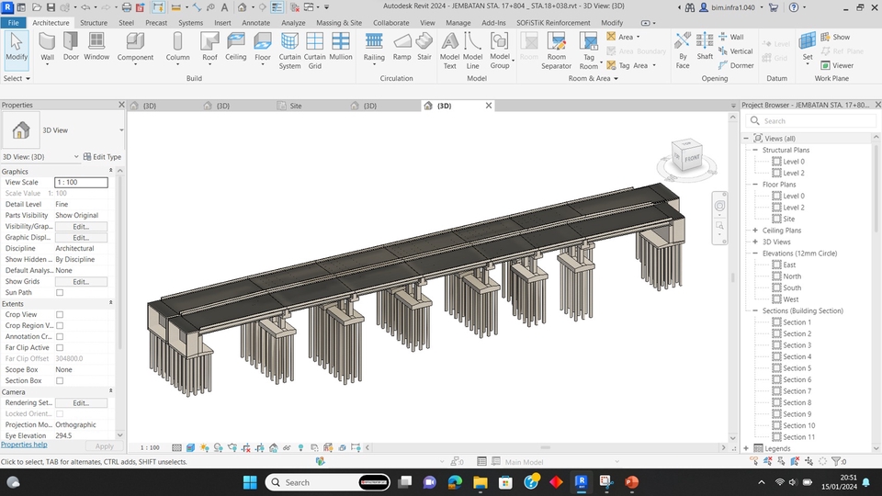Switch to the Site view tab
The height and width of the screenshot is (496, 882).
click(295, 106)
